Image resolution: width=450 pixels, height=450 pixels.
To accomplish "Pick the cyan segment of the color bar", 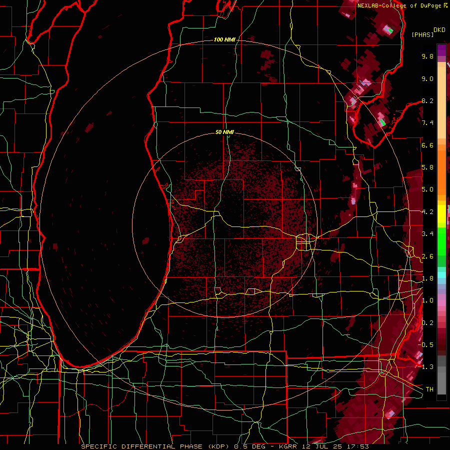I will [441, 275].
